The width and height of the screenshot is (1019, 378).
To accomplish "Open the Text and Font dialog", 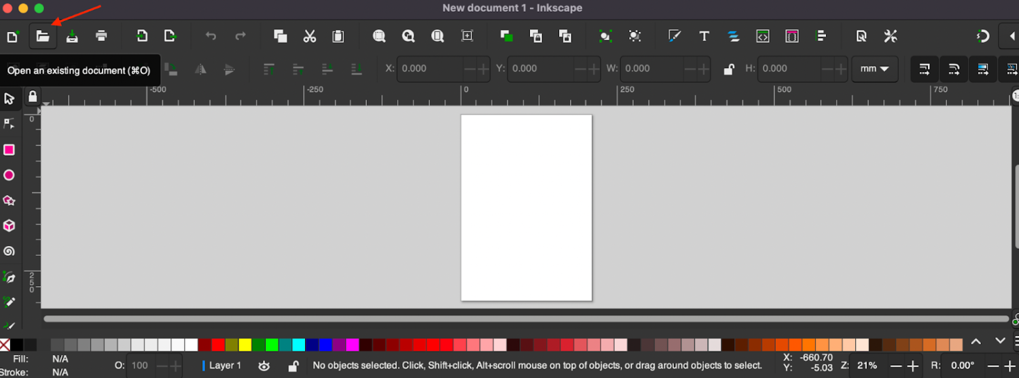I will pos(704,36).
